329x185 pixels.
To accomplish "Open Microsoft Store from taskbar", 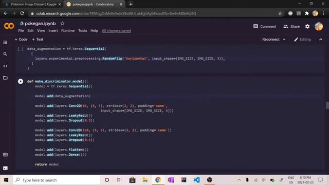I will pyautogui.click(x=132, y=180).
